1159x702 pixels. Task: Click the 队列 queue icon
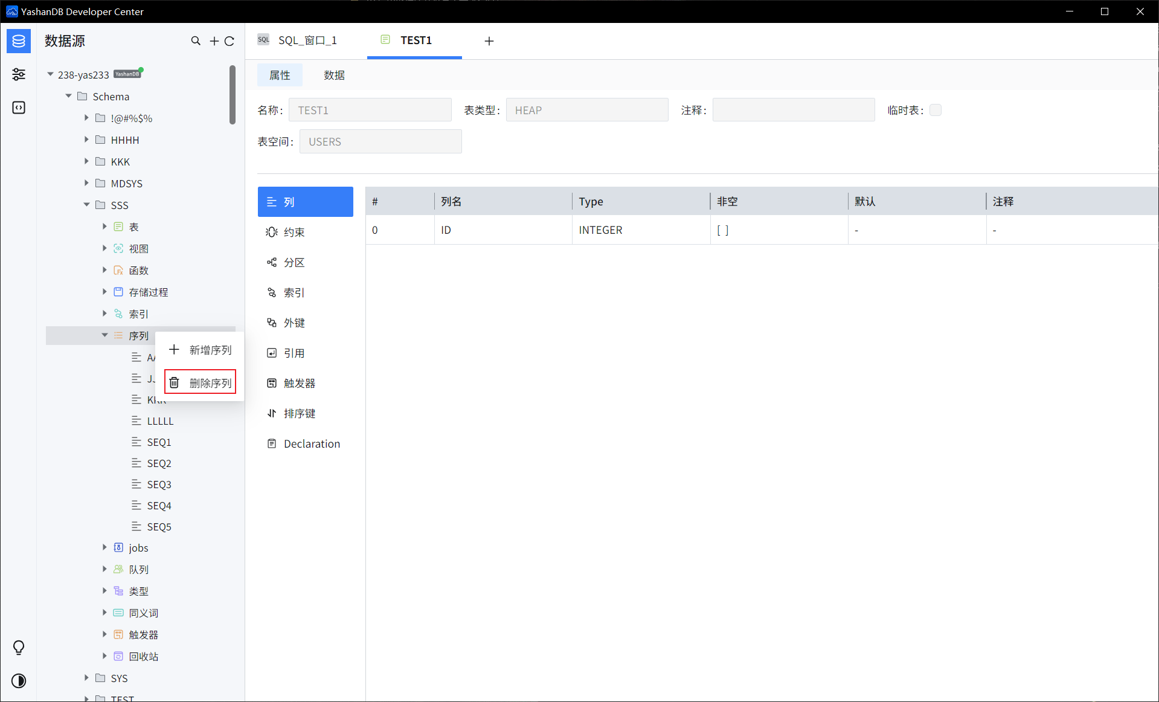click(x=118, y=569)
